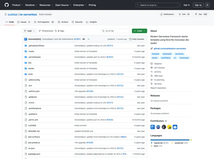View the 1,542 Commits history

point(137,39)
